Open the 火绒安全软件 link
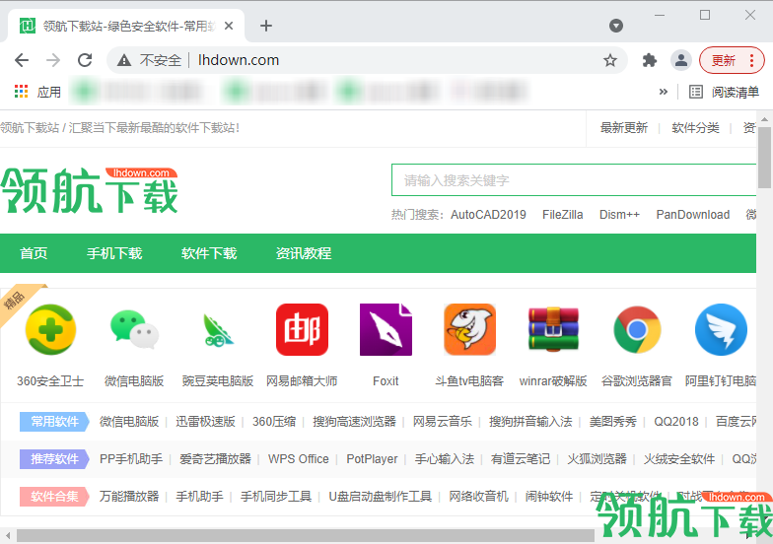Screen dimensions: 773x544 tap(679, 459)
